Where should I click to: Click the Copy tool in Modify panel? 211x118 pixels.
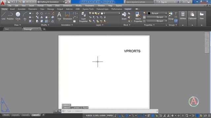[x=37, y=17]
